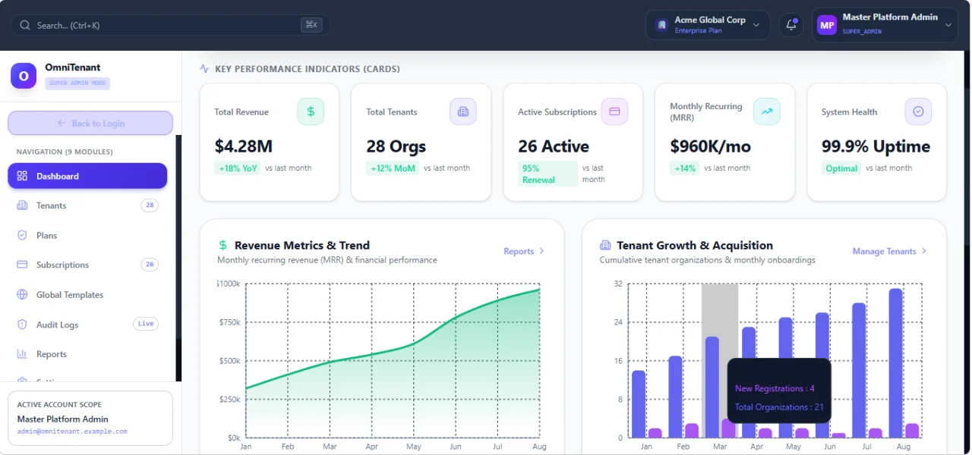Image resolution: width=972 pixels, height=455 pixels.
Task: Open Reports in the sidebar
Action: pyautogui.click(x=87, y=354)
